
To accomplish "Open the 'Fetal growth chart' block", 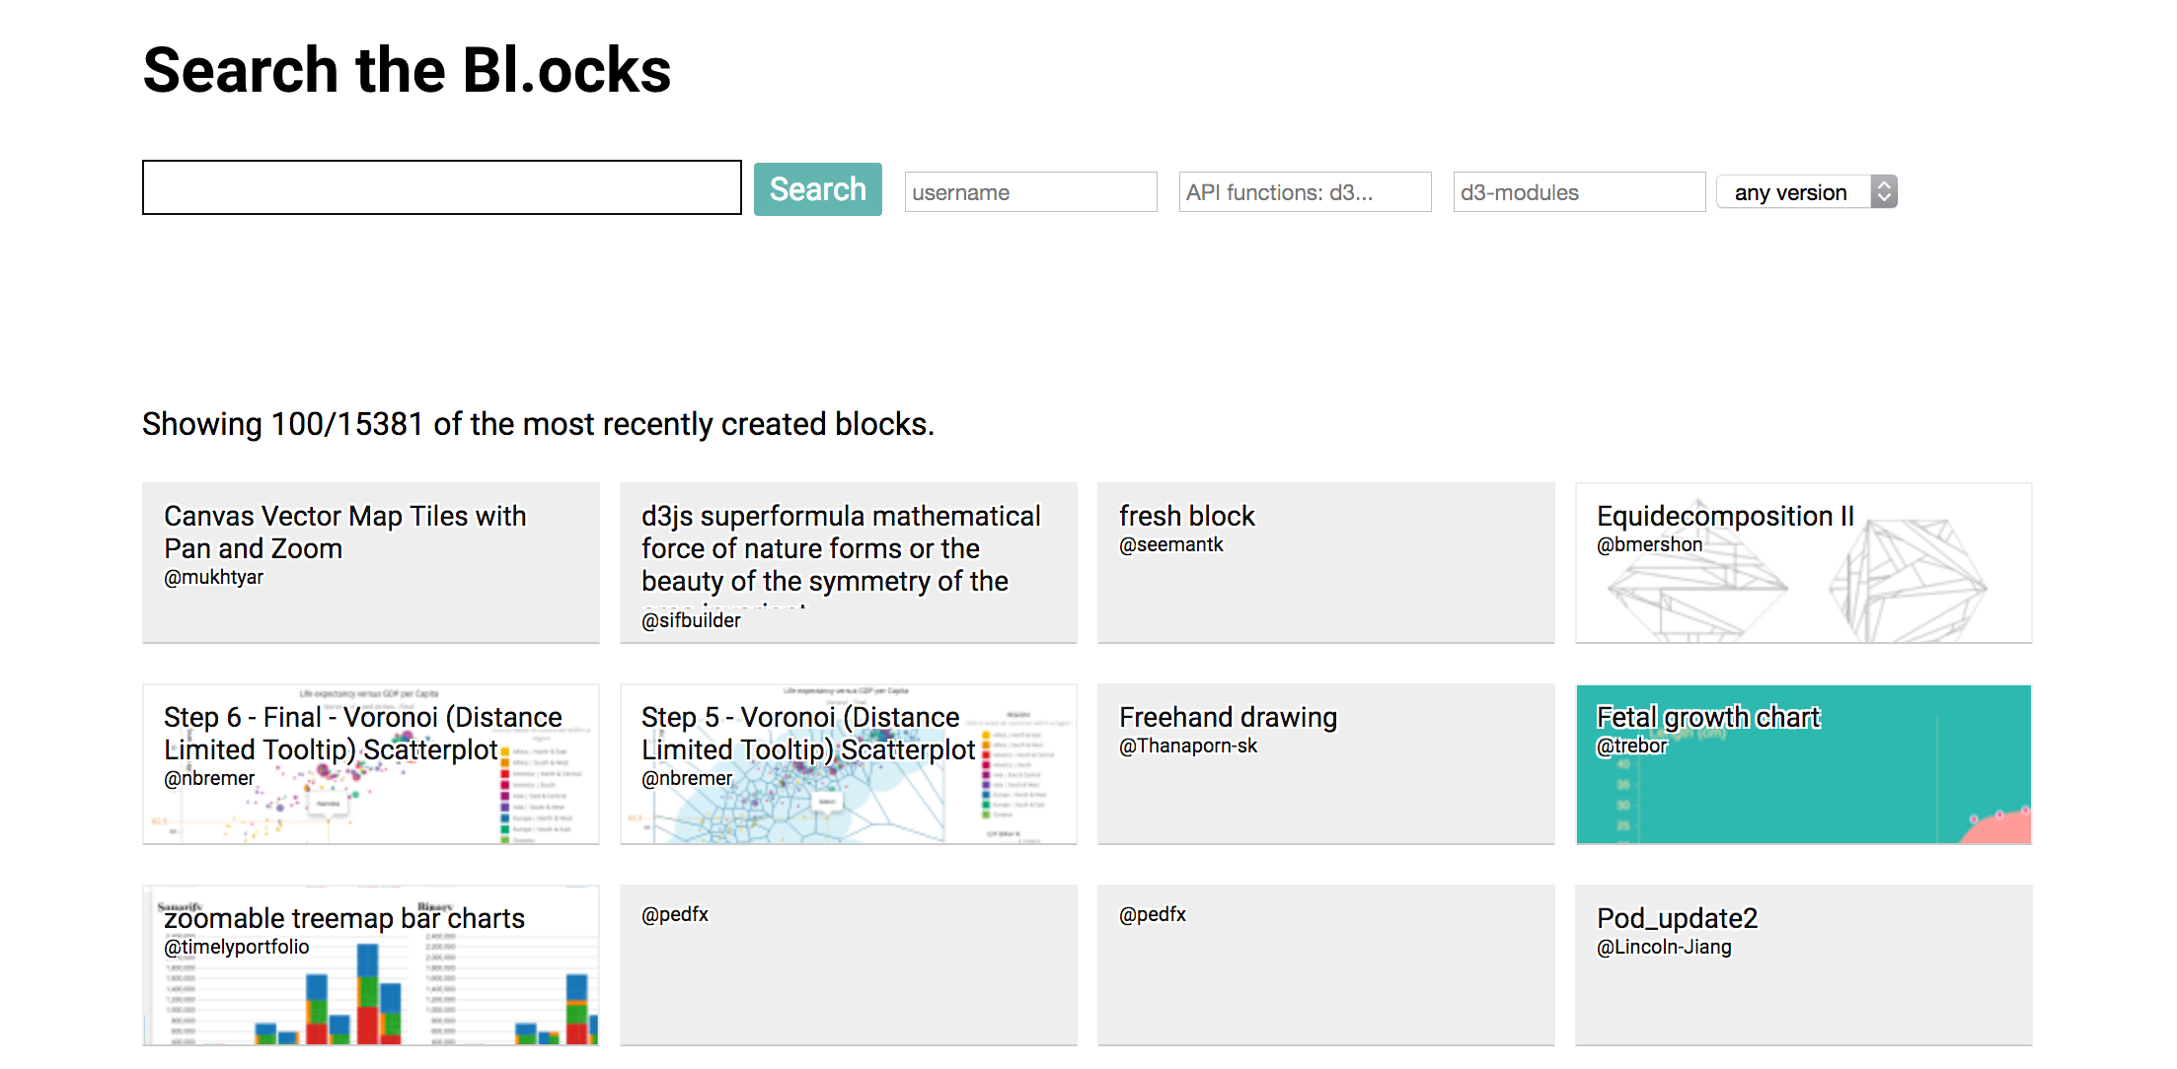I will click(x=1803, y=764).
